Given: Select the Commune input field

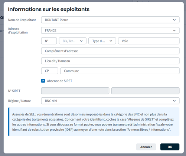Looking at the screenshot, I should click(120, 71).
